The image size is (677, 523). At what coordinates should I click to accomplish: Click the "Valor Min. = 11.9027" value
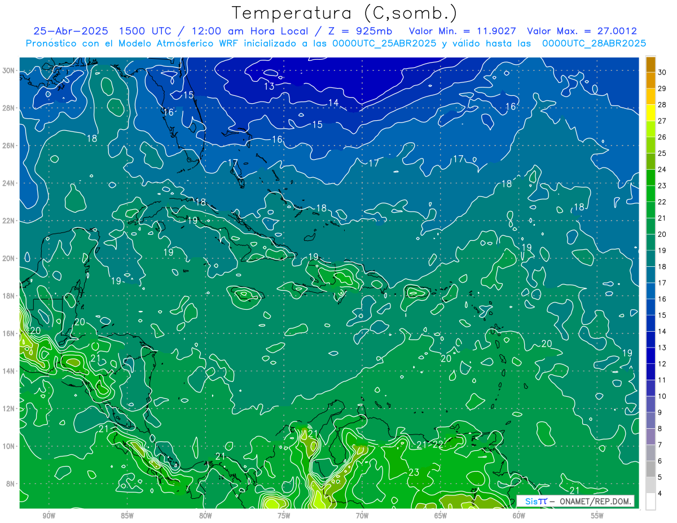(x=463, y=31)
